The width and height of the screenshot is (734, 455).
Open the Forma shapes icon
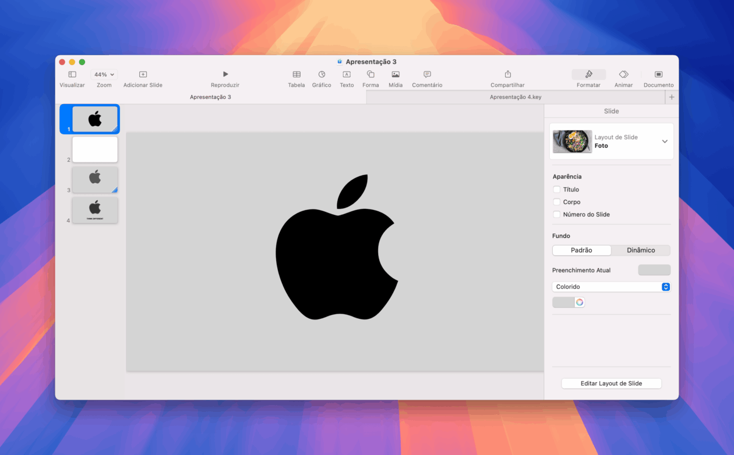pos(370,74)
